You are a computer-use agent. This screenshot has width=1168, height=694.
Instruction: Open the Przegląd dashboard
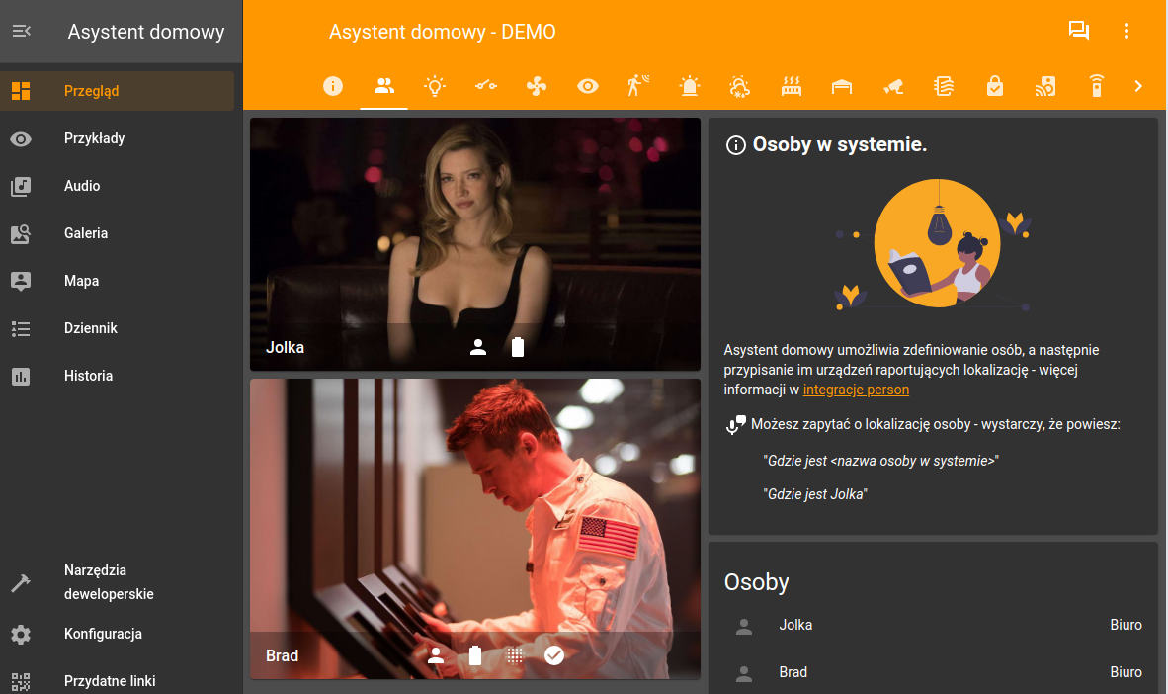(x=117, y=91)
